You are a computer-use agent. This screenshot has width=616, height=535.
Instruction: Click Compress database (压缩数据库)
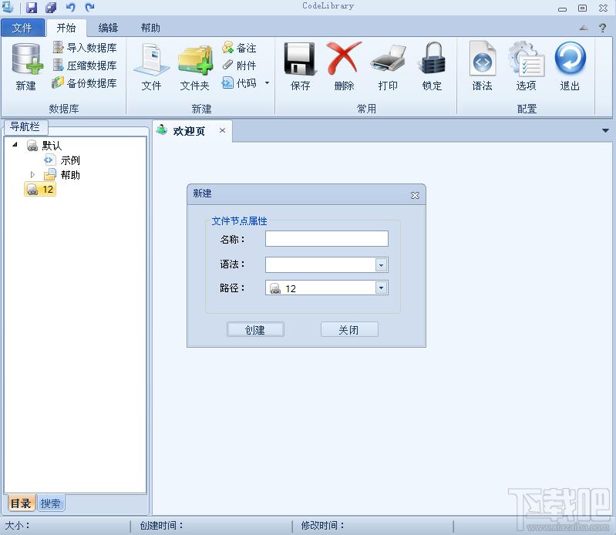[x=85, y=66]
